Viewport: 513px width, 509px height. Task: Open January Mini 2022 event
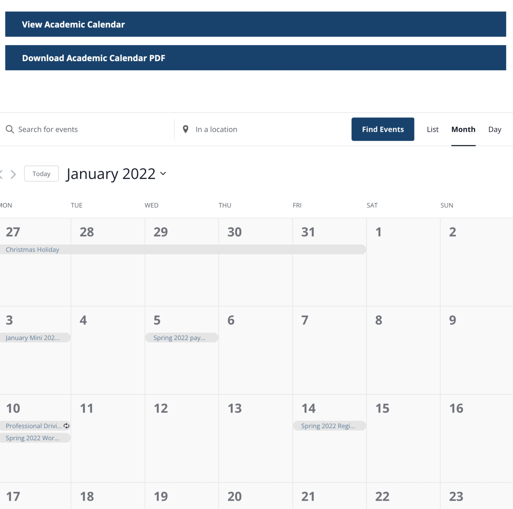tap(33, 338)
